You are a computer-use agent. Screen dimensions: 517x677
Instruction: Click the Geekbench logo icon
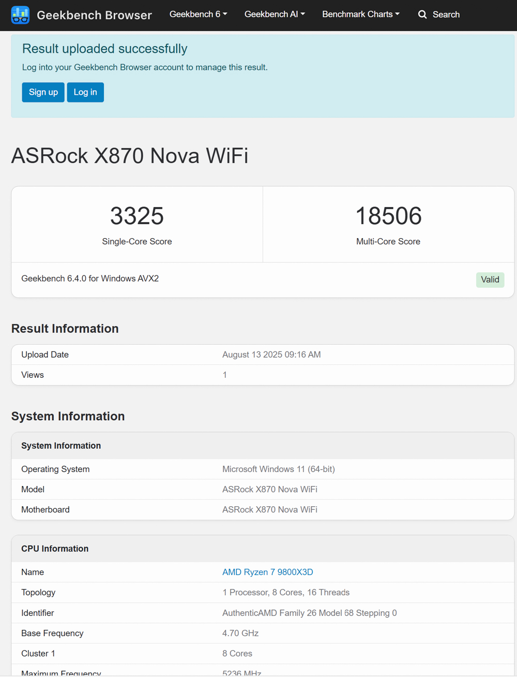[x=20, y=15]
